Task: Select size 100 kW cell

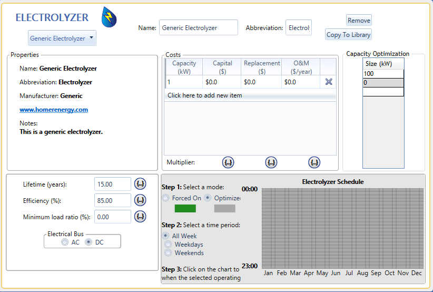Action: (383, 74)
